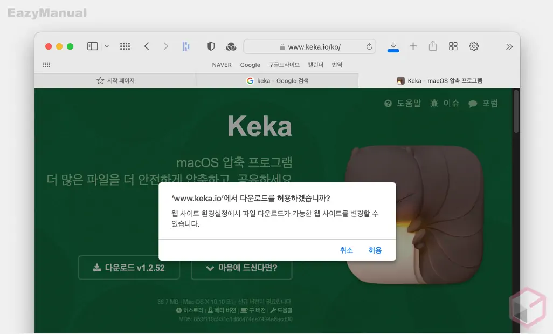This screenshot has height=334, width=553.
Task: Open the sidebar options dropdown arrow
Action: (107, 46)
